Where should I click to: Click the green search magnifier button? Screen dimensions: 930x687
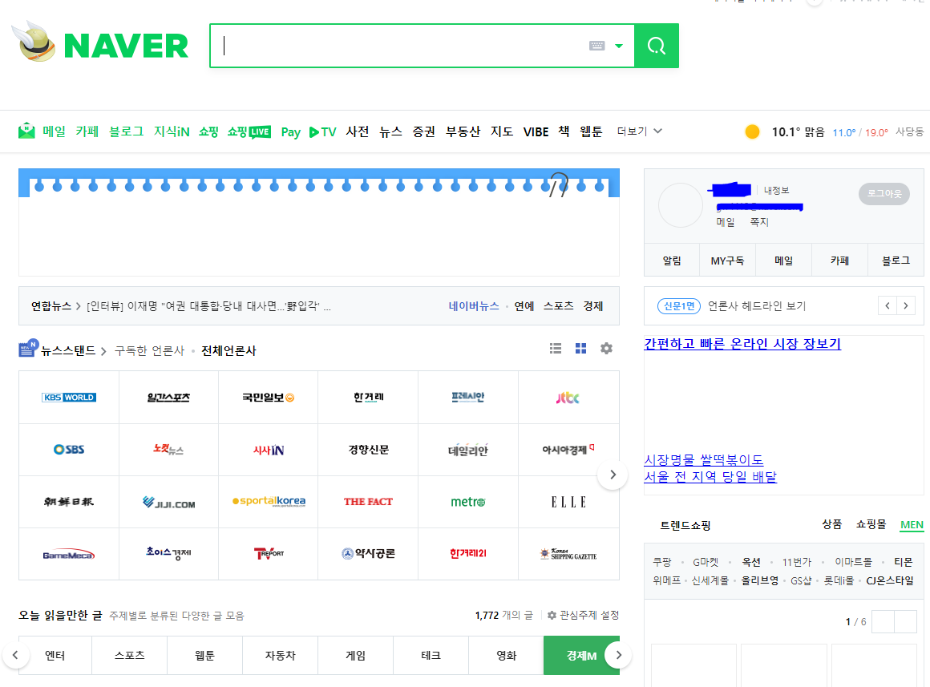(x=656, y=46)
